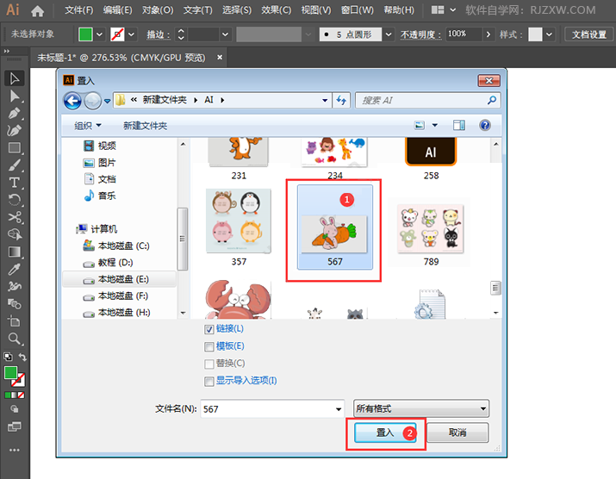Open the style dropdown
Screen dimensions: 616x479
point(549,34)
